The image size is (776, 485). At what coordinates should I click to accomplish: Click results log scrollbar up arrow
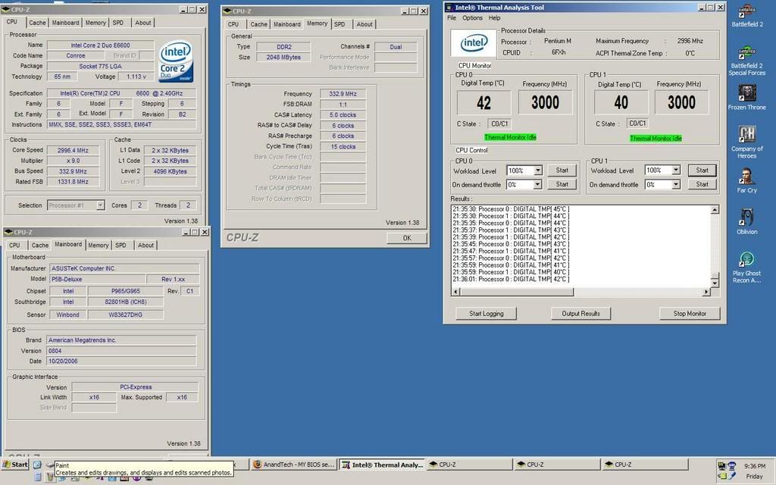click(715, 210)
